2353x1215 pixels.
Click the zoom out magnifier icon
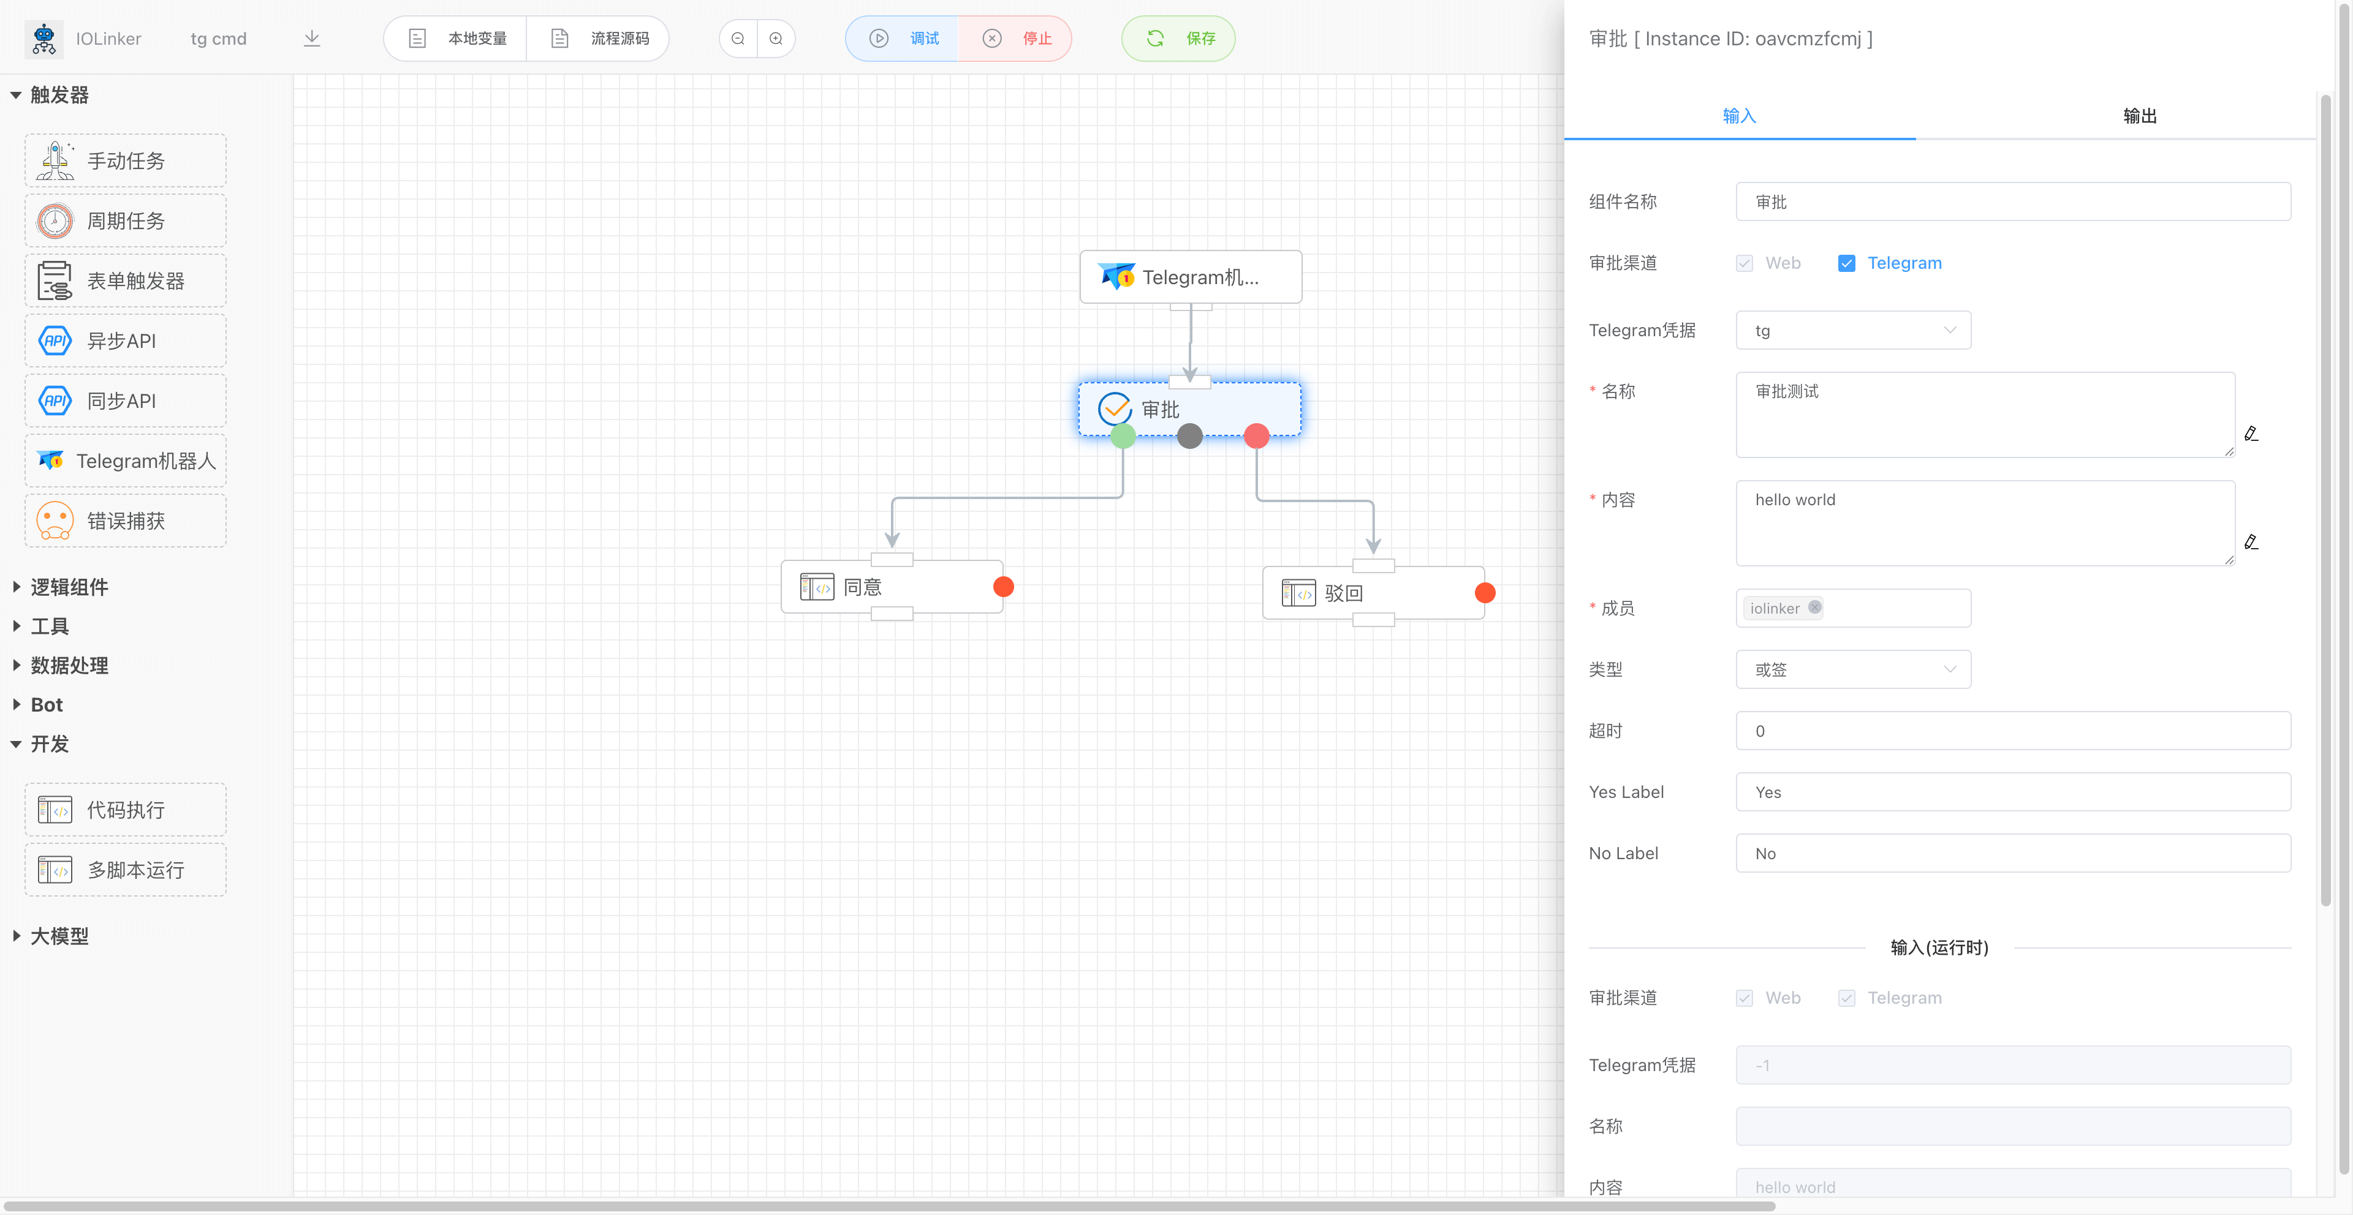(x=738, y=39)
